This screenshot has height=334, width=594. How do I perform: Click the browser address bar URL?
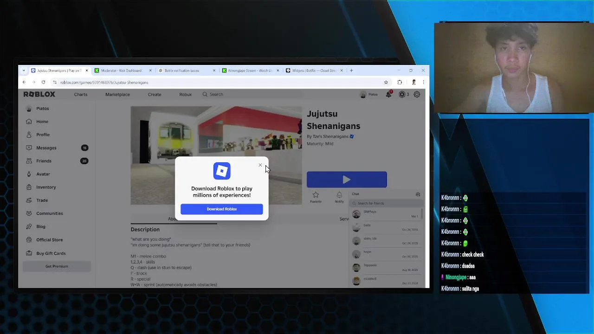pyautogui.click(x=104, y=83)
